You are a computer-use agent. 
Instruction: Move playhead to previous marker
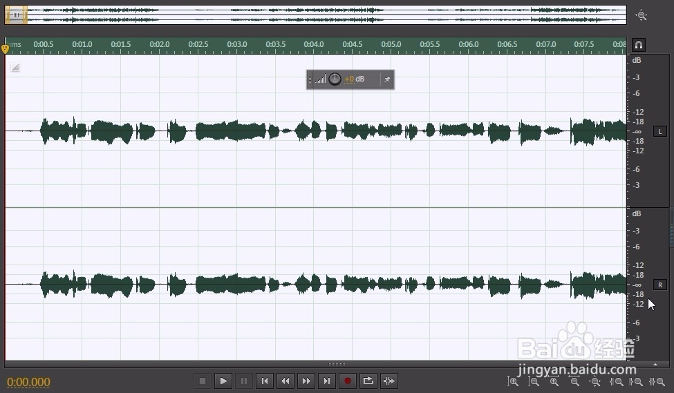point(265,381)
